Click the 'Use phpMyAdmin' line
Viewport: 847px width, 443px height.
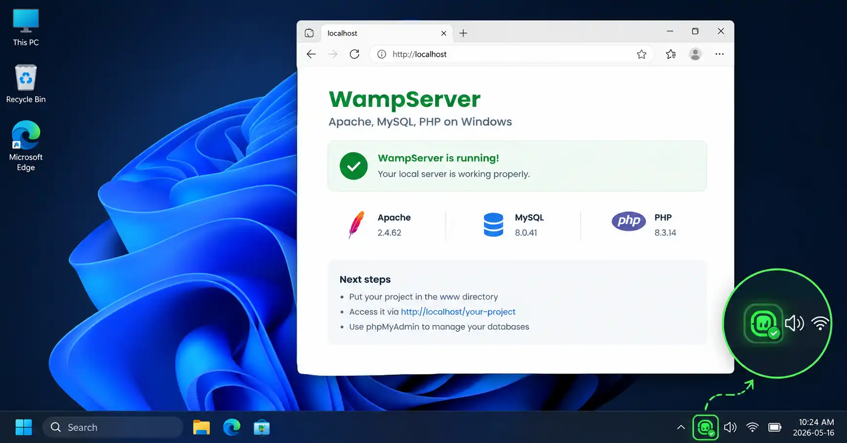(x=439, y=327)
